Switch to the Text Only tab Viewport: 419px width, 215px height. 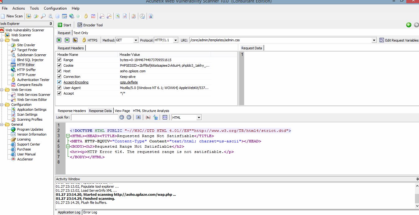coord(81,33)
